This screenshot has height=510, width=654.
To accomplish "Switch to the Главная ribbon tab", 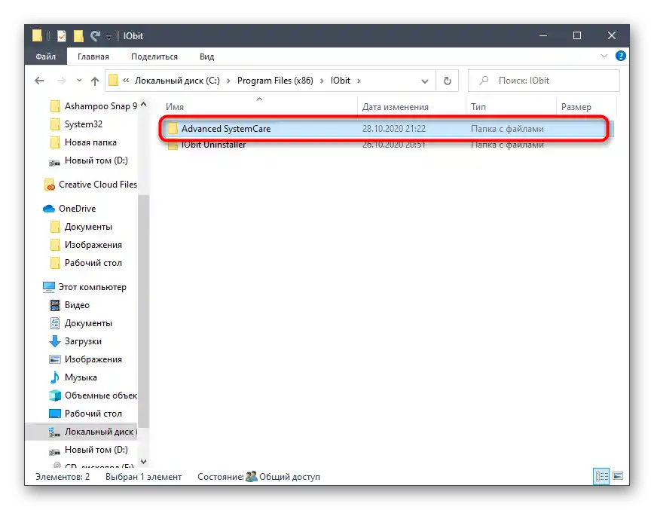I will click(x=93, y=56).
